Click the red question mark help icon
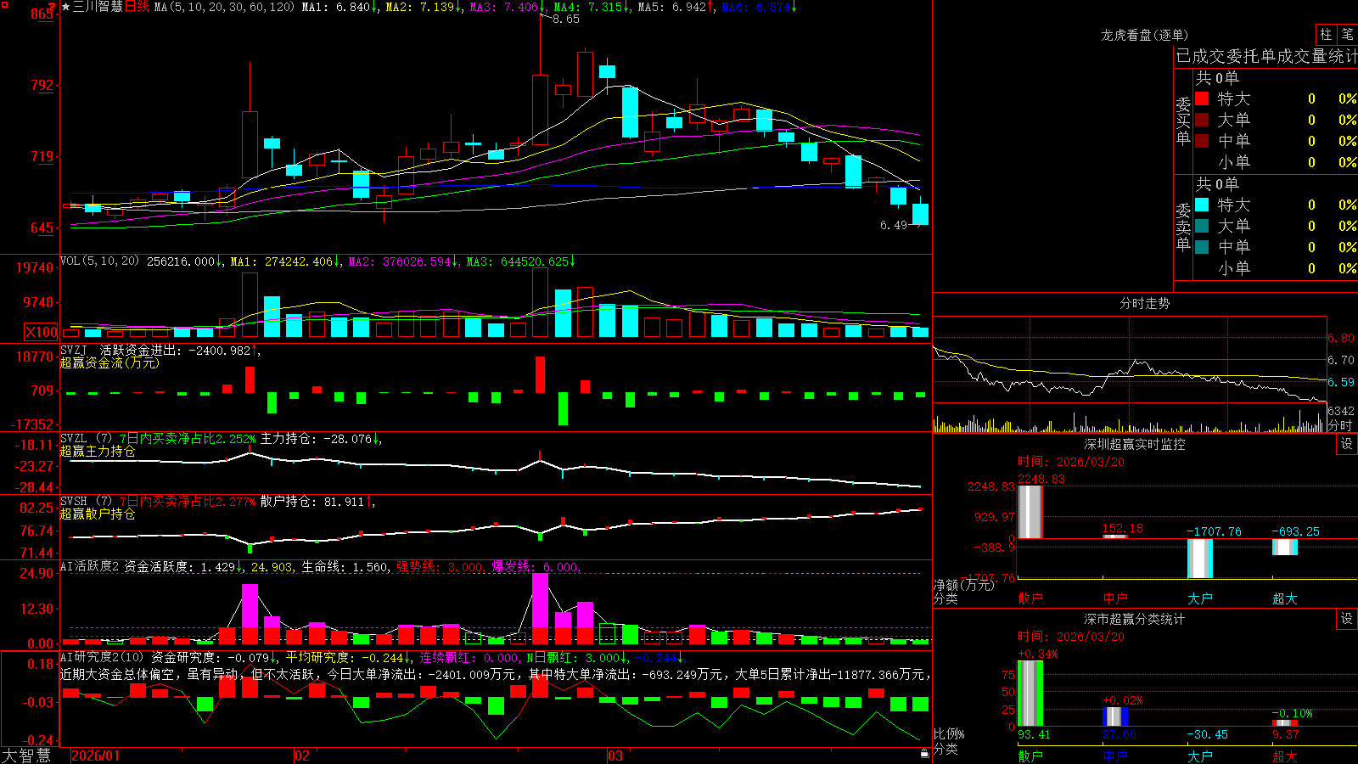This screenshot has width=1358, height=764. tap(52, 7)
